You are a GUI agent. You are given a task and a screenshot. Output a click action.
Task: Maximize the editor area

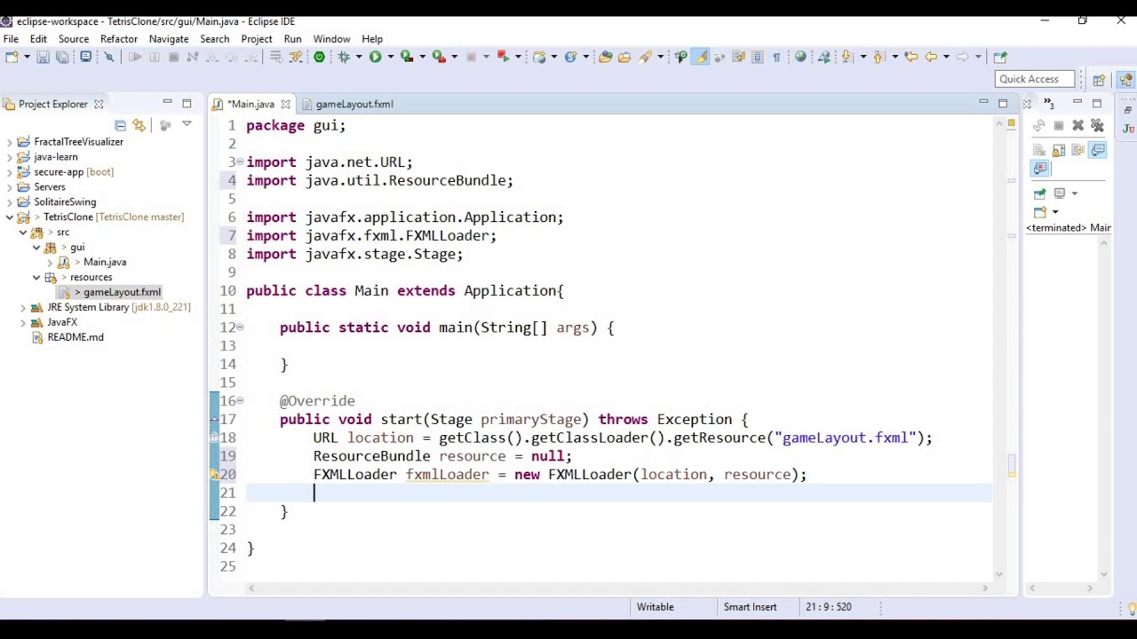(x=1003, y=104)
